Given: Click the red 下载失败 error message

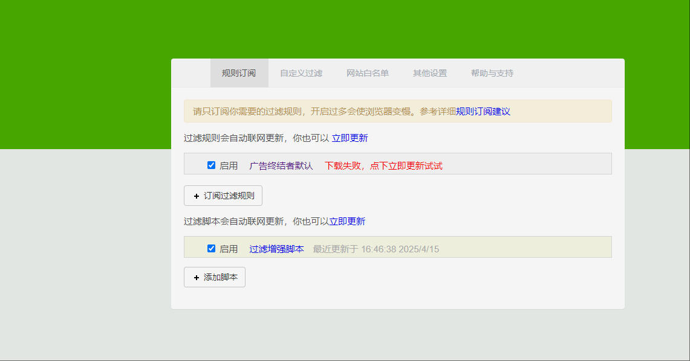Looking at the screenshot, I should click(383, 166).
